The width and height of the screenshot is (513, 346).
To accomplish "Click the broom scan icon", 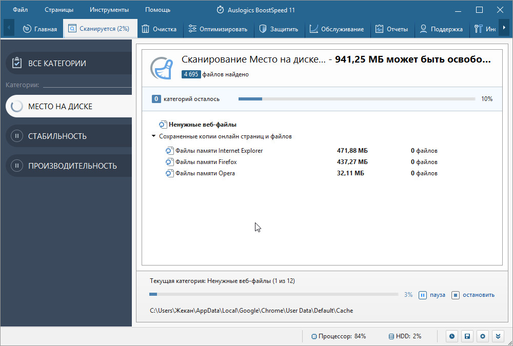I will (161, 68).
